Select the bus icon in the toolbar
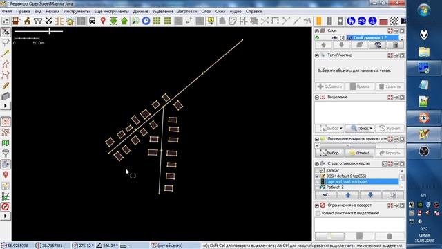 pyautogui.click(x=92, y=21)
